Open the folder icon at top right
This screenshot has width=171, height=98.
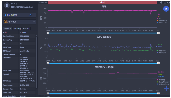pos(165,2)
